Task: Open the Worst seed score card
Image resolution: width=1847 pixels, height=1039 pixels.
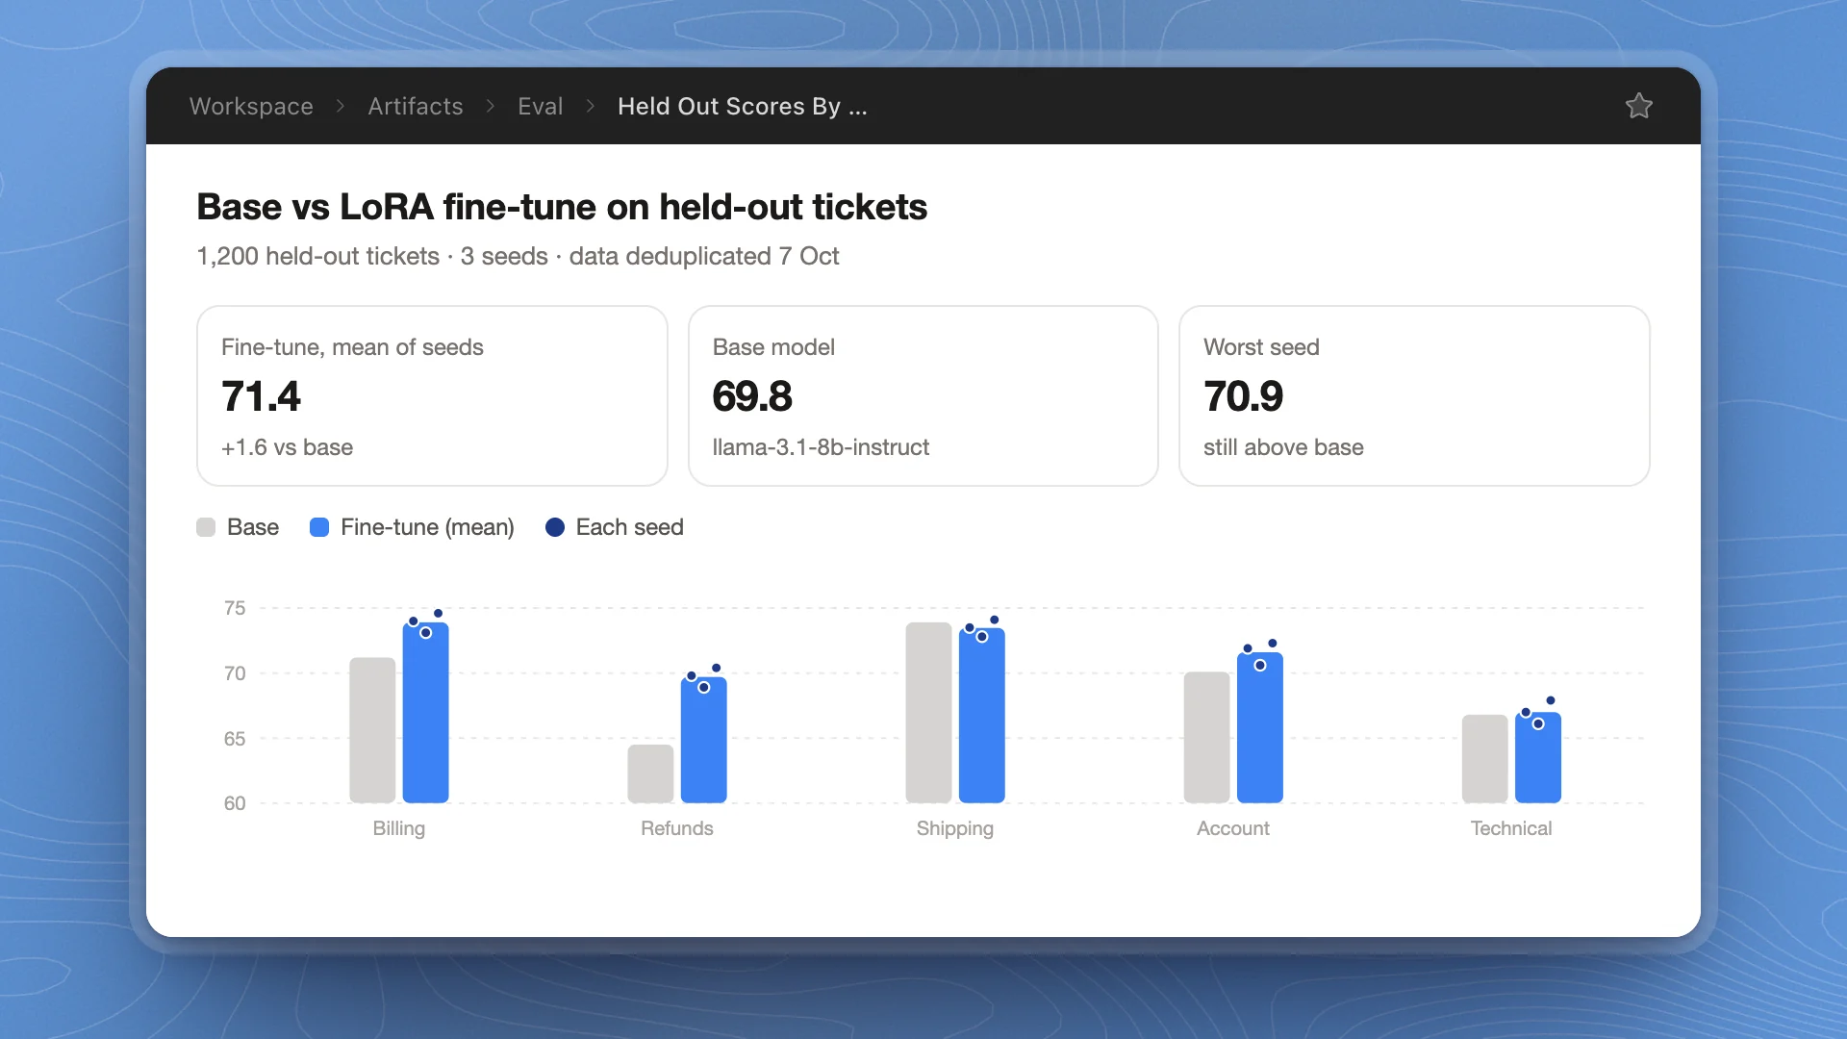Action: pyautogui.click(x=1414, y=395)
